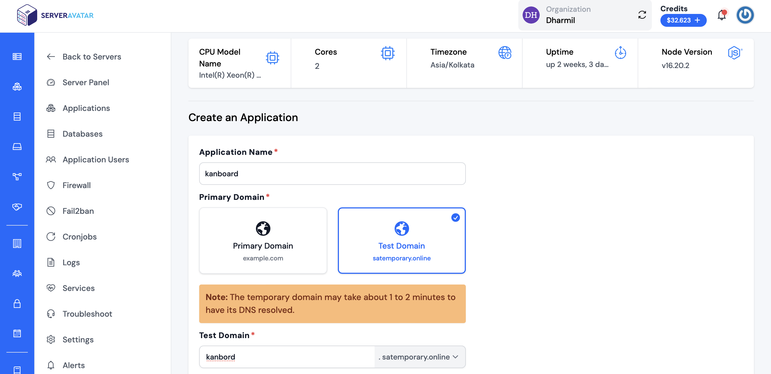The height and width of the screenshot is (374, 771).
Task: Click the padlock icon in blue sidebar
Action: pos(17,303)
